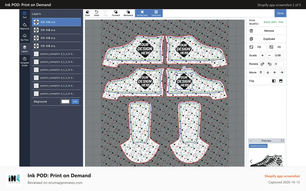Click the Rotate angle field
Viewport: 306px width, 191px height.
[x=279, y=64]
